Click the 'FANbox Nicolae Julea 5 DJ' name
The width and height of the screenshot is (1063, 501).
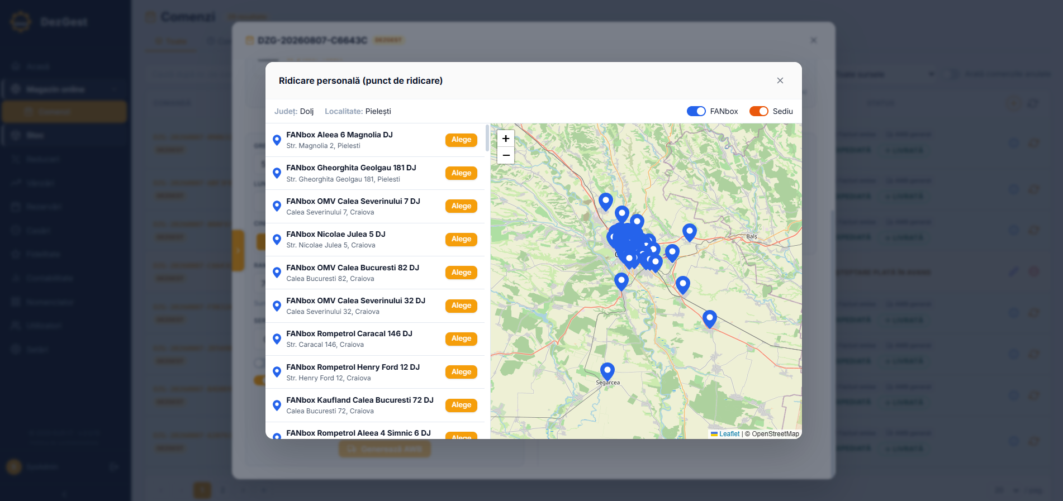pyautogui.click(x=336, y=234)
